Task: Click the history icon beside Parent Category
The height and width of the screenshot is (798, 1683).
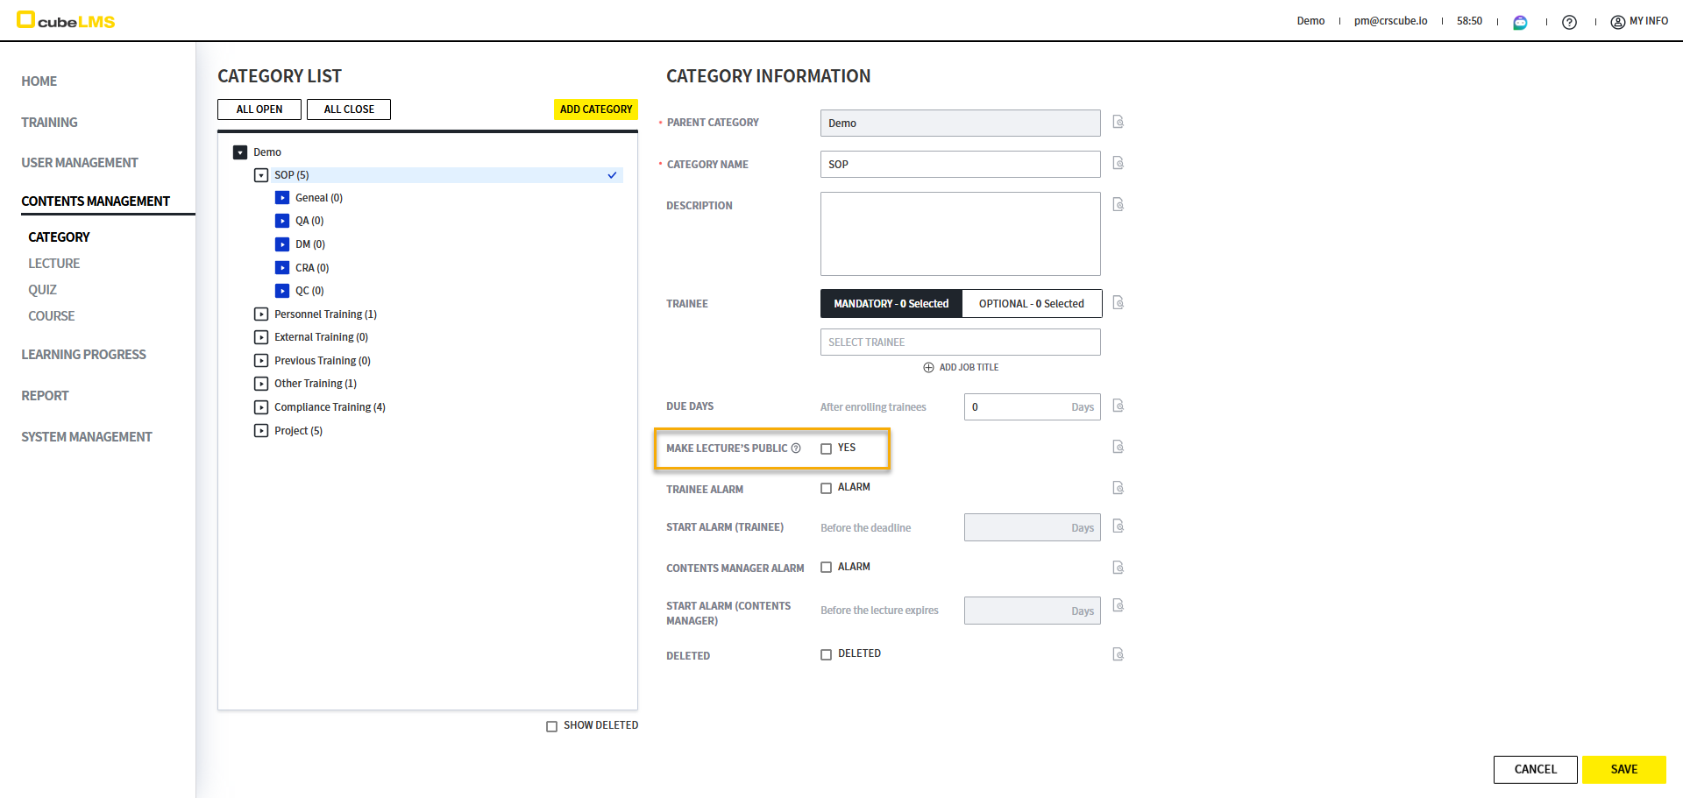Action: point(1118,122)
